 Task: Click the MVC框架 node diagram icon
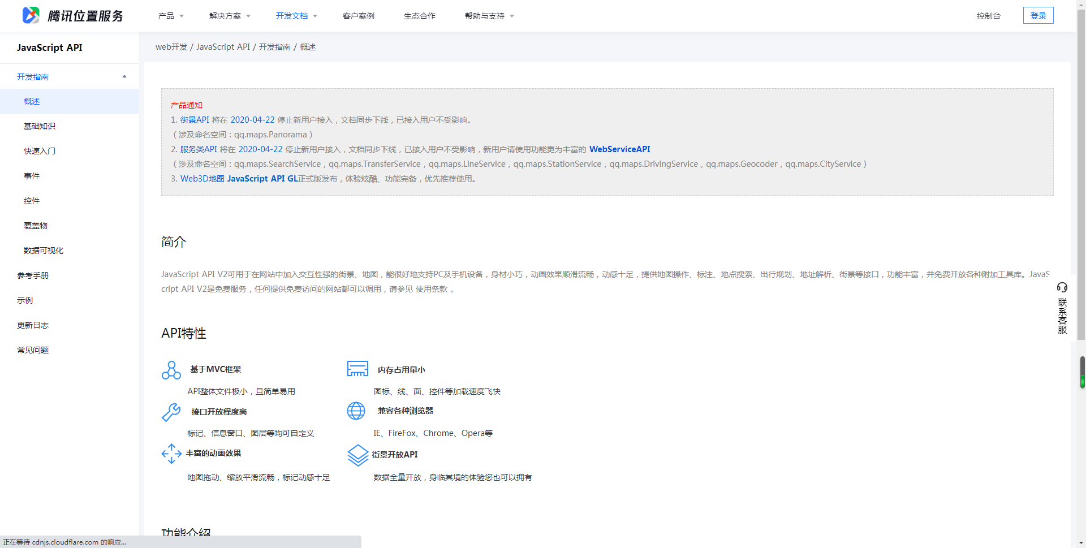(x=171, y=370)
